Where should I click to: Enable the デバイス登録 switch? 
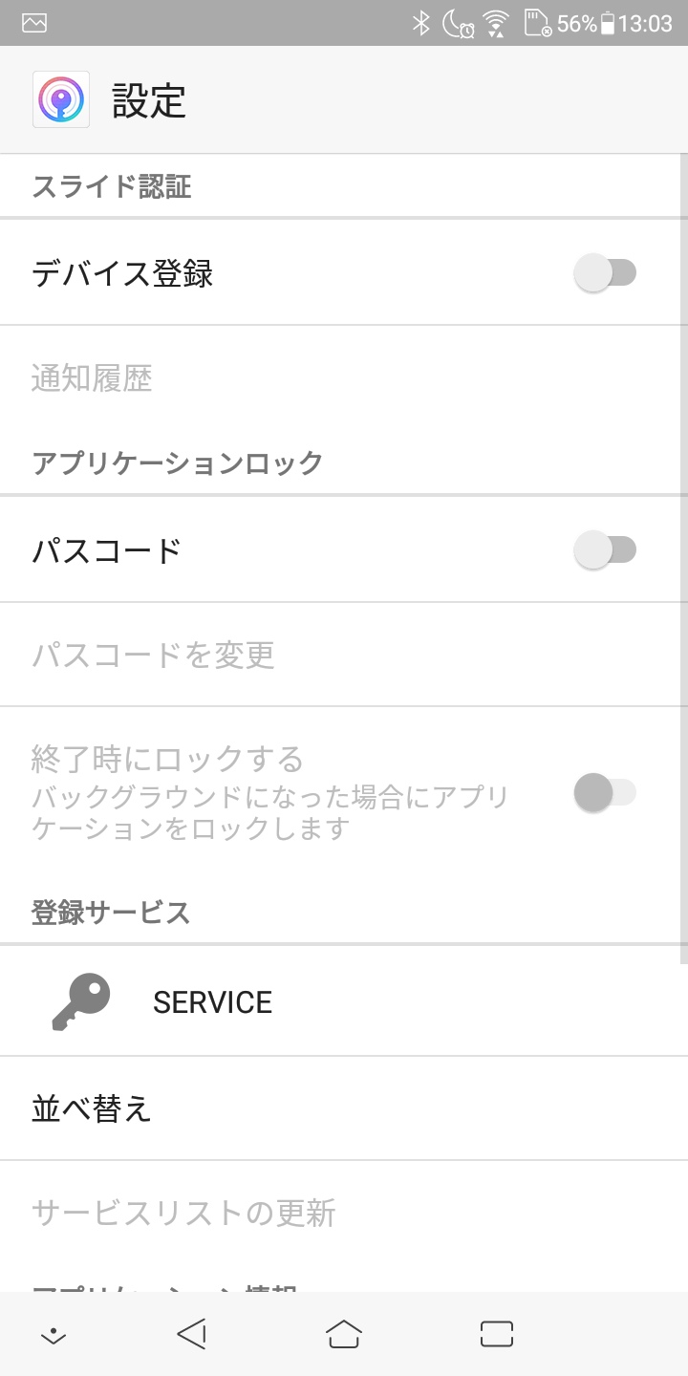606,273
